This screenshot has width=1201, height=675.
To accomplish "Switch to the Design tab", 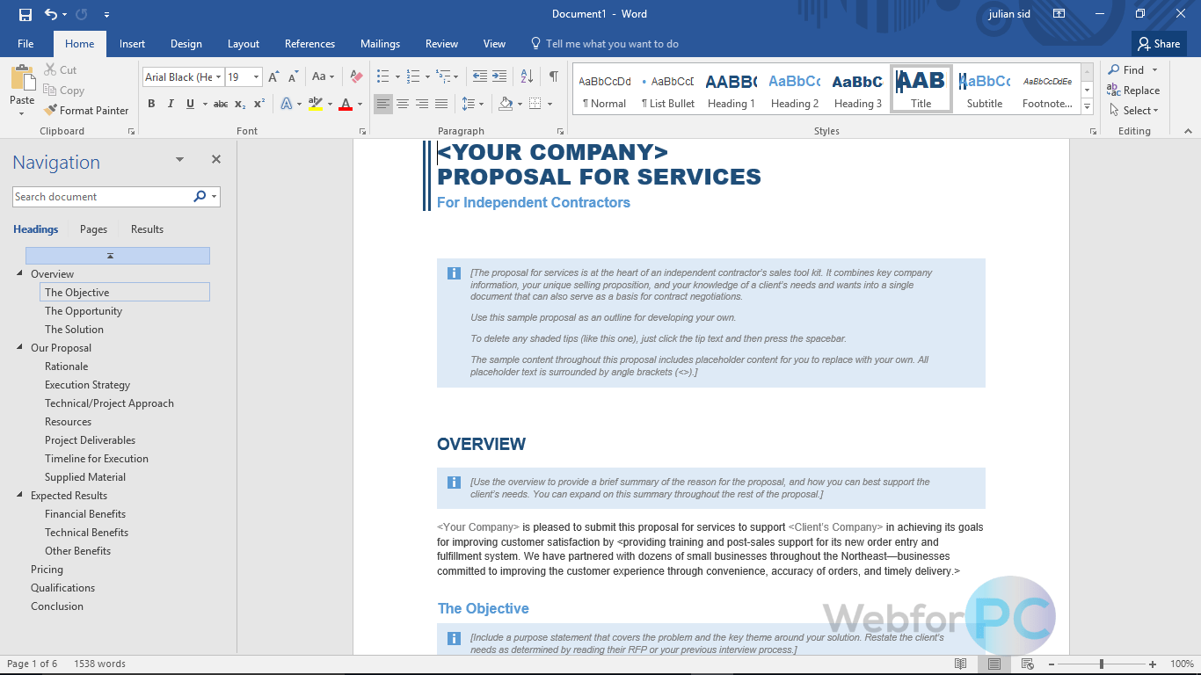I will pyautogui.click(x=186, y=44).
